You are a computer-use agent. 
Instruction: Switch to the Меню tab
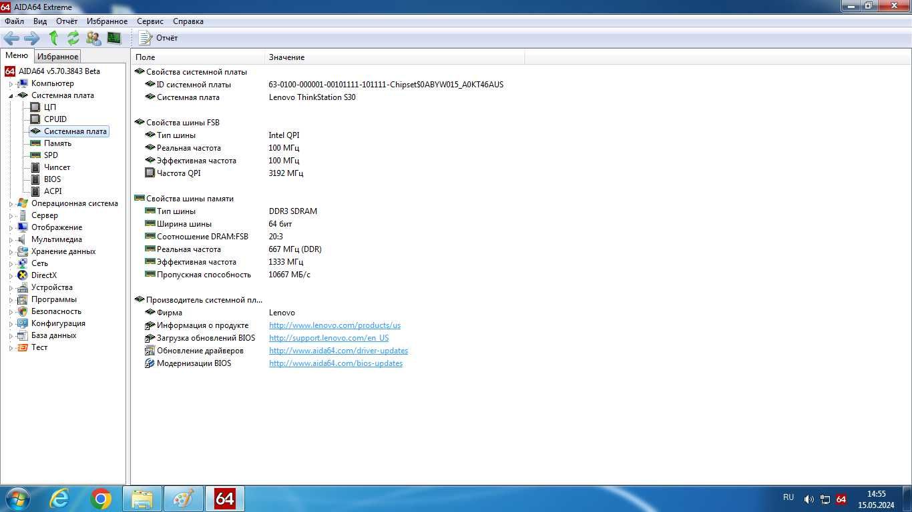[x=17, y=55]
